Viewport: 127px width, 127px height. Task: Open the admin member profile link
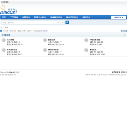click(x=46, y=31)
